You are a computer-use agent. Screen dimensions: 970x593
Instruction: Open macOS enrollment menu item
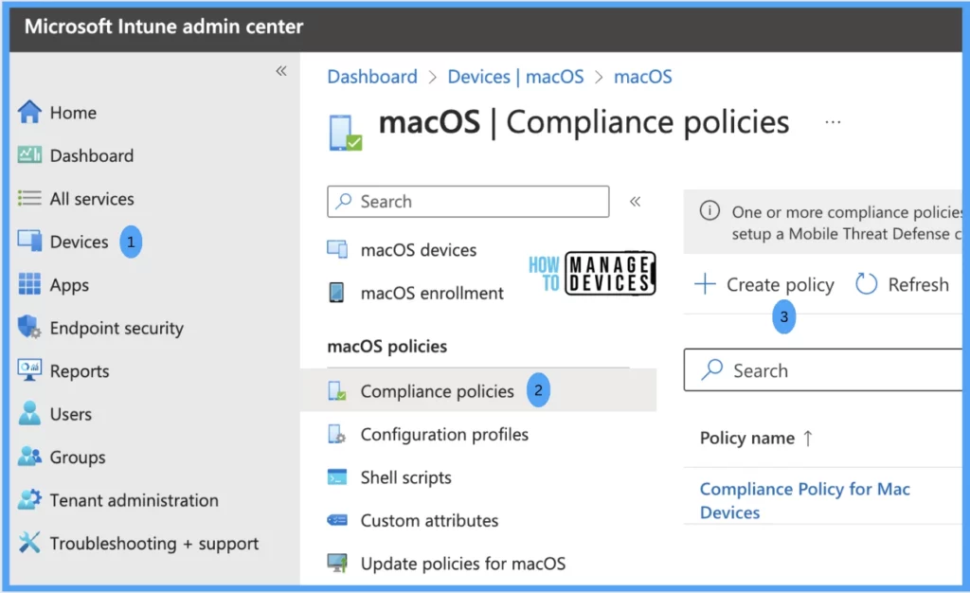click(x=432, y=293)
